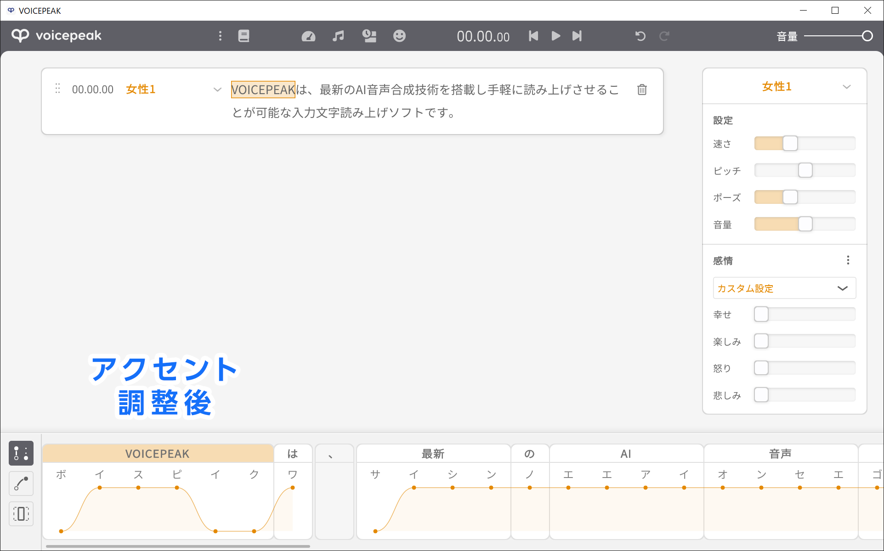Maximize the VOICEPEAK window
The width and height of the screenshot is (884, 551).
coord(835,10)
